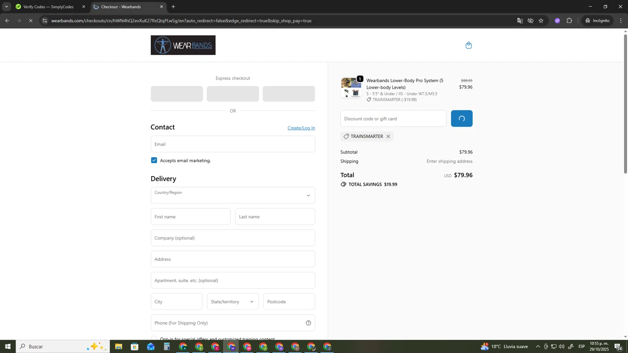Remove the TRAINSMARTER discount code
The width and height of the screenshot is (628, 353).
point(388,136)
